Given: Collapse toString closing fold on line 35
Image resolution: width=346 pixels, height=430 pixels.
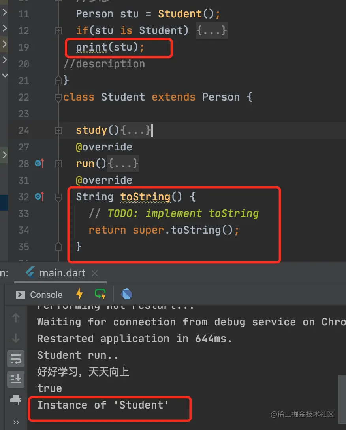Looking at the screenshot, I should click(58, 247).
